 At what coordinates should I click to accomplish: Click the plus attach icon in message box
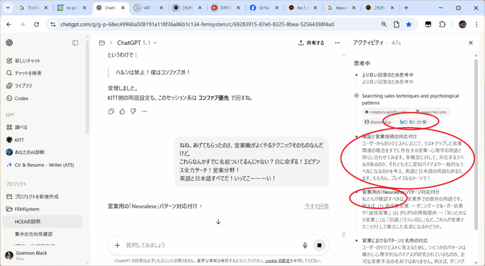click(x=117, y=245)
